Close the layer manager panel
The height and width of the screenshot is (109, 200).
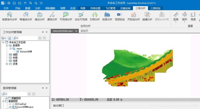point(47,88)
